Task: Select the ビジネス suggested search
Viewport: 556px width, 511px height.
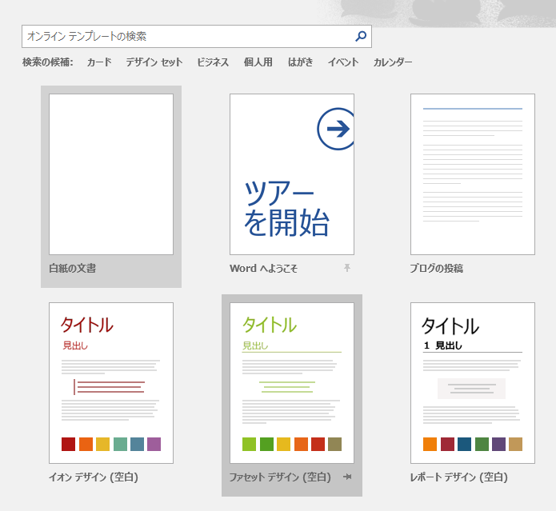Action: [x=213, y=62]
